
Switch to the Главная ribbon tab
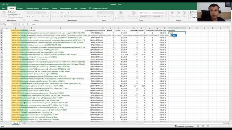click(x=11, y=8)
